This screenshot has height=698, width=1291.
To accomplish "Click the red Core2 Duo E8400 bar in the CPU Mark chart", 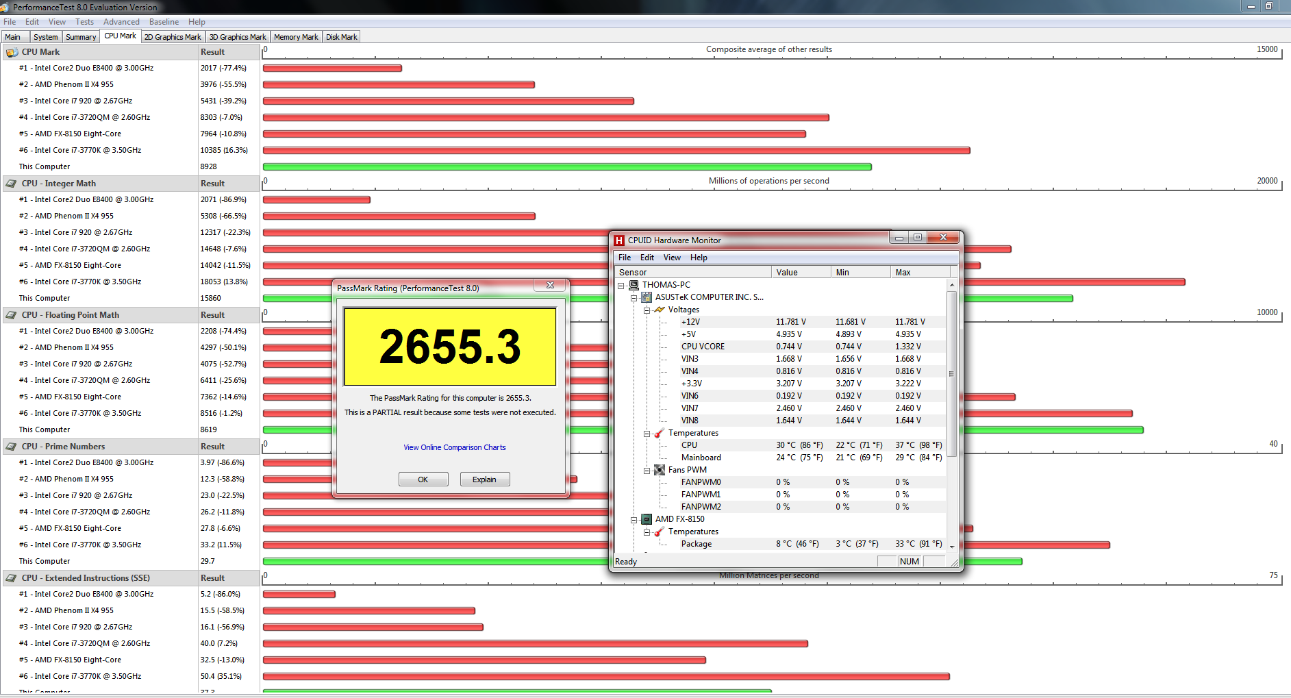I will click(332, 68).
